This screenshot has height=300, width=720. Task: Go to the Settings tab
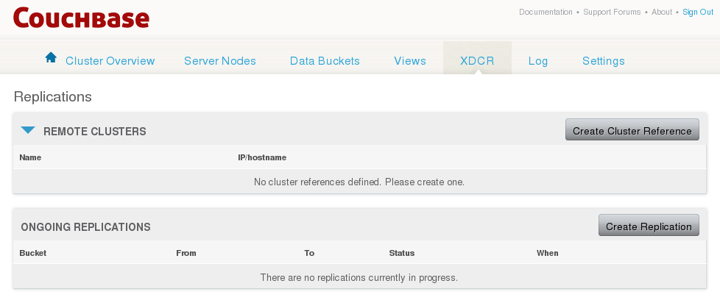[x=604, y=61]
